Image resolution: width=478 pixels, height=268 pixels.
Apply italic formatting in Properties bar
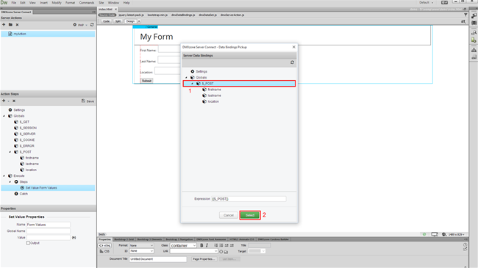[207, 245]
